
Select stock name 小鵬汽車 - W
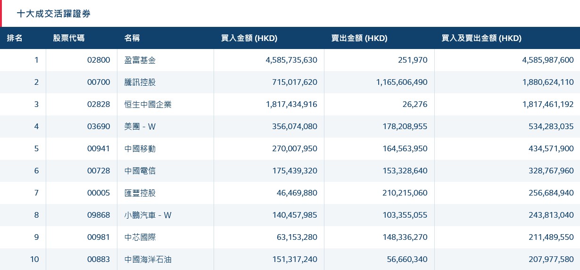148,215
